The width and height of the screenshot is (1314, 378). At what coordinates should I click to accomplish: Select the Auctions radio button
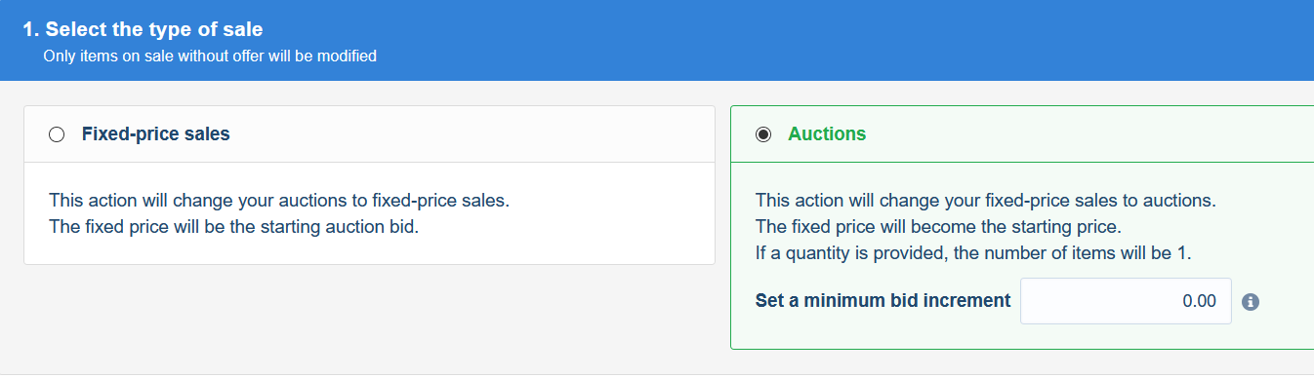click(x=763, y=134)
